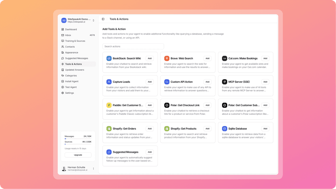The height and width of the screenshot is (189, 336).
Task: Add the Custom API Action tool
Action: (207, 82)
